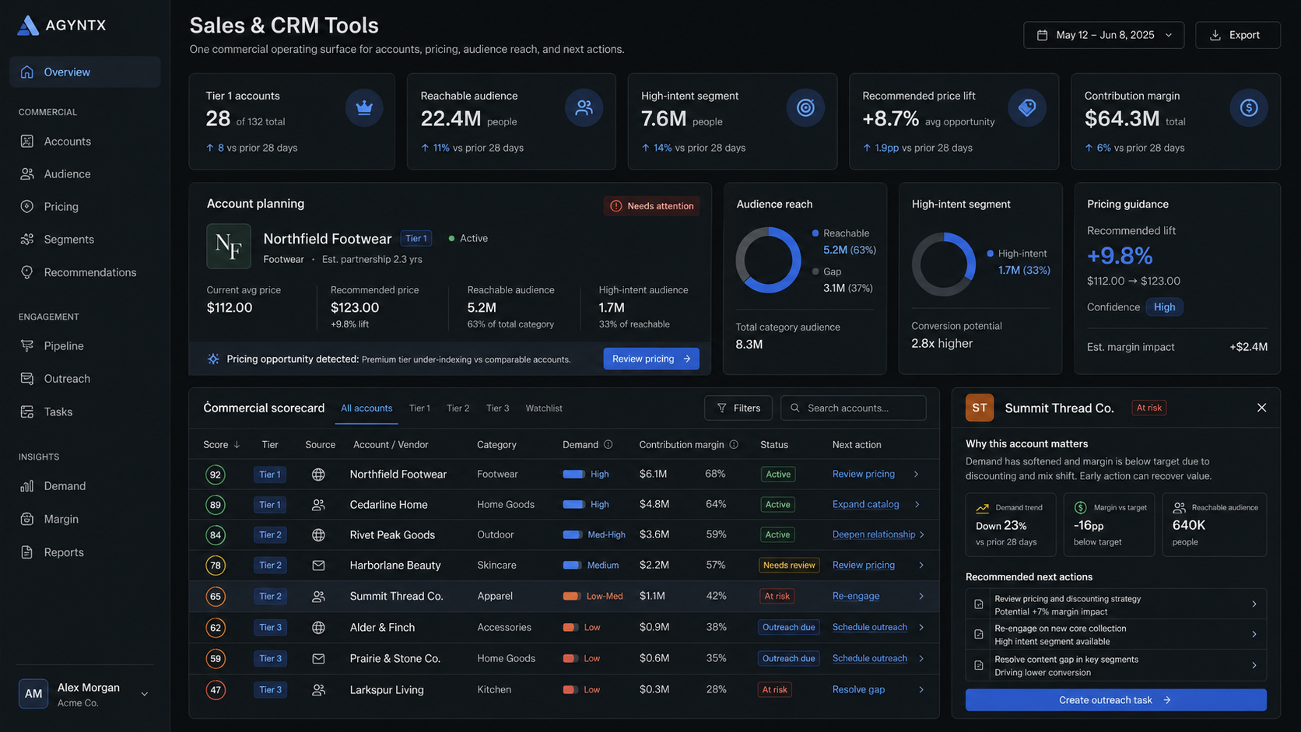Switch to the All accounts tab
Viewport: 1301px width, 732px height.
tap(366, 408)
